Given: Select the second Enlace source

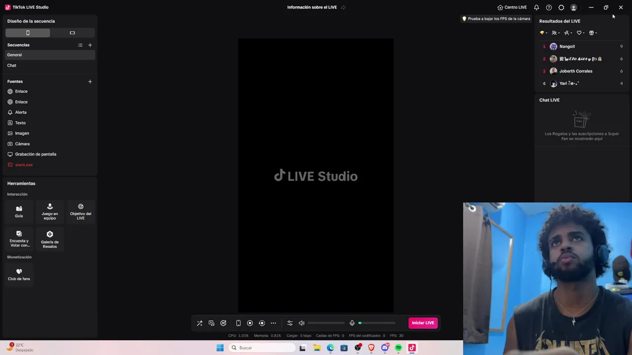Looking at the screenshot, I should coord(49,102).
